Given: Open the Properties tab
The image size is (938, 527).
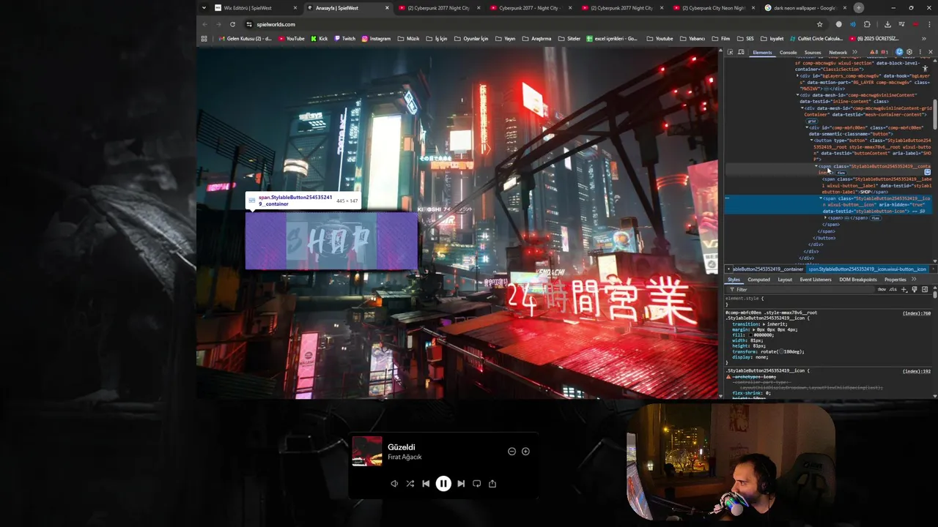Looking at the screenshot, I should coord(895,280).
